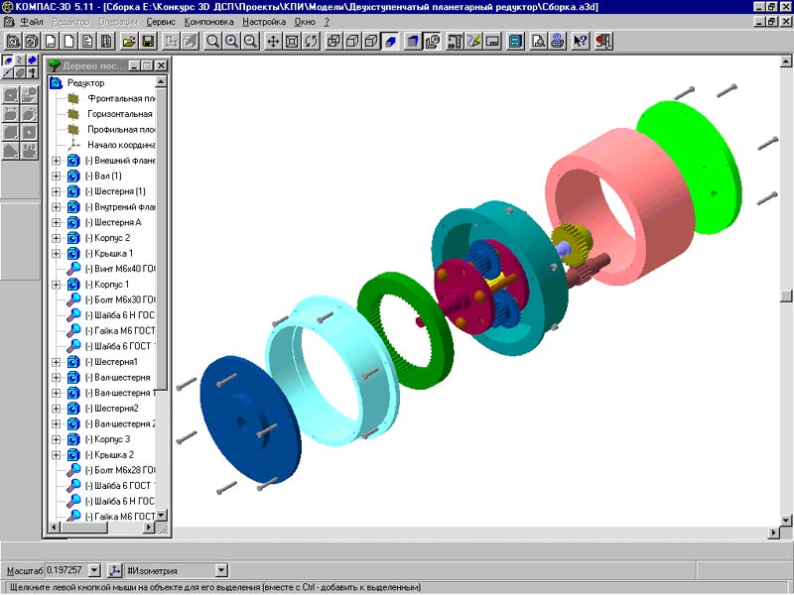Select the Pan view tool icon
This screenshot has height=595, width=794.
274,42
